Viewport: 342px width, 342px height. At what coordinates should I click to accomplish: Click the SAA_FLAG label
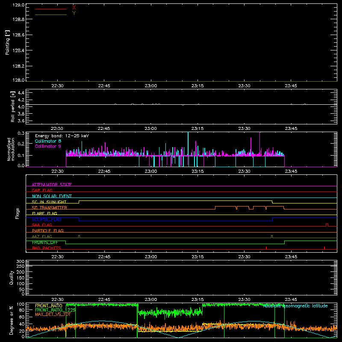coord(42,225)
